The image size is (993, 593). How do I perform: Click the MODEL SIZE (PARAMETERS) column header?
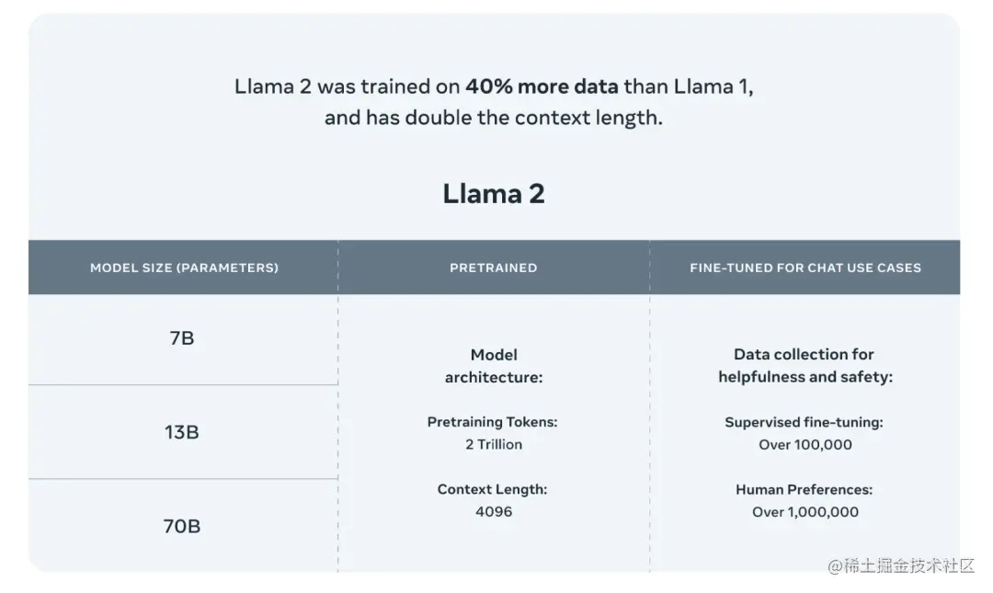(184, 268)
